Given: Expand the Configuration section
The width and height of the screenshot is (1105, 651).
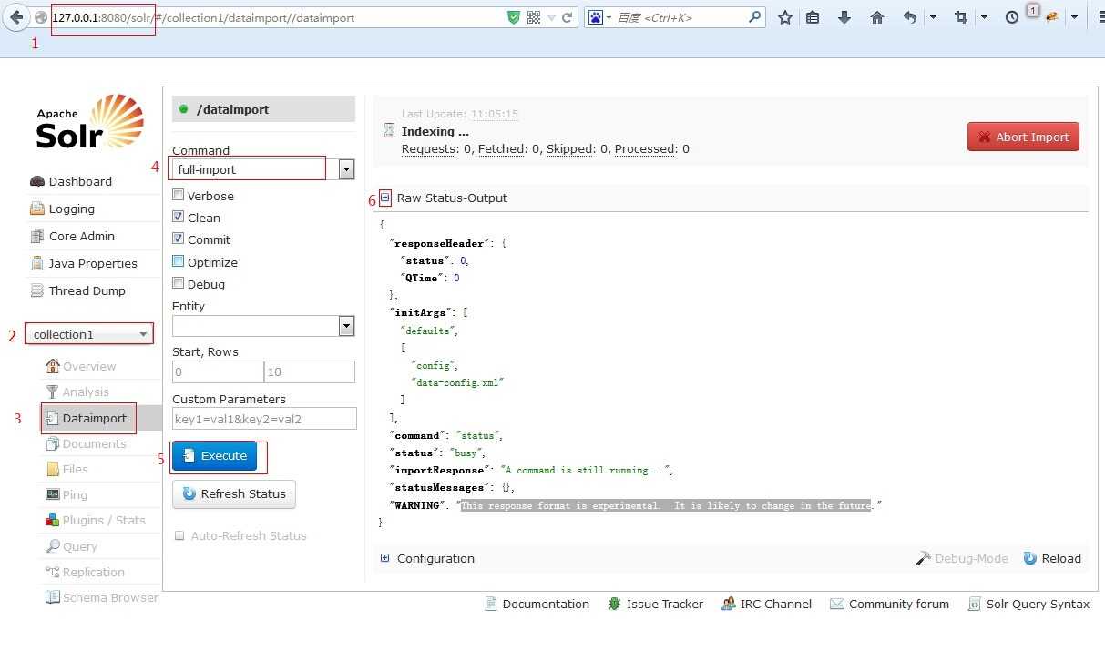Looking at the screenshot, I should tap(385, 558).
